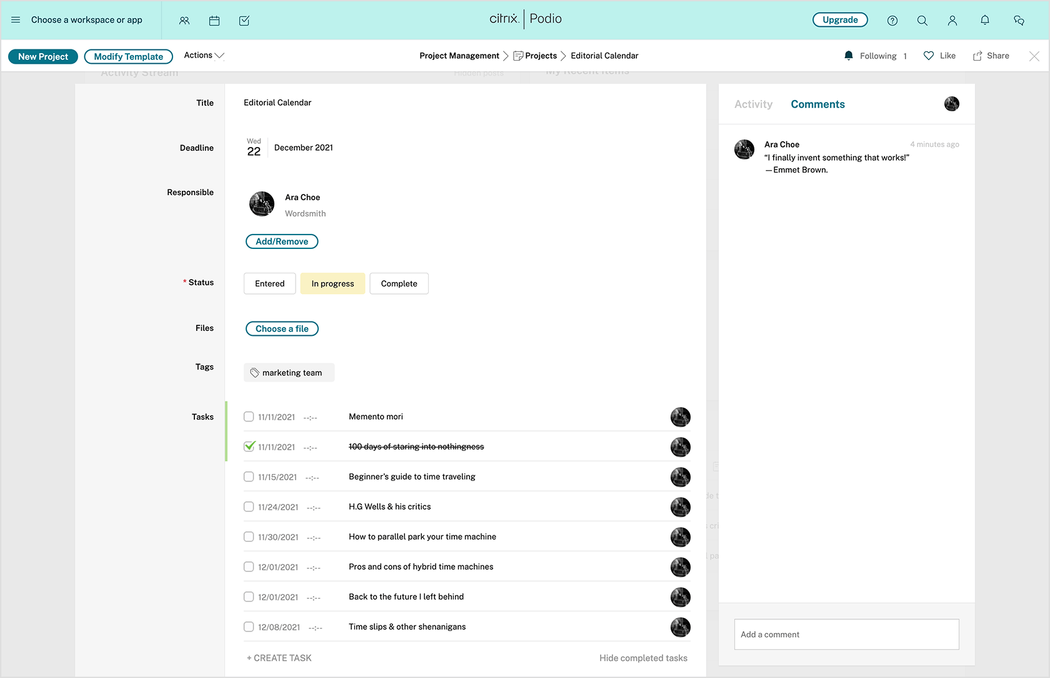
Task: Set status to Complete
Action: coord(399,283)
